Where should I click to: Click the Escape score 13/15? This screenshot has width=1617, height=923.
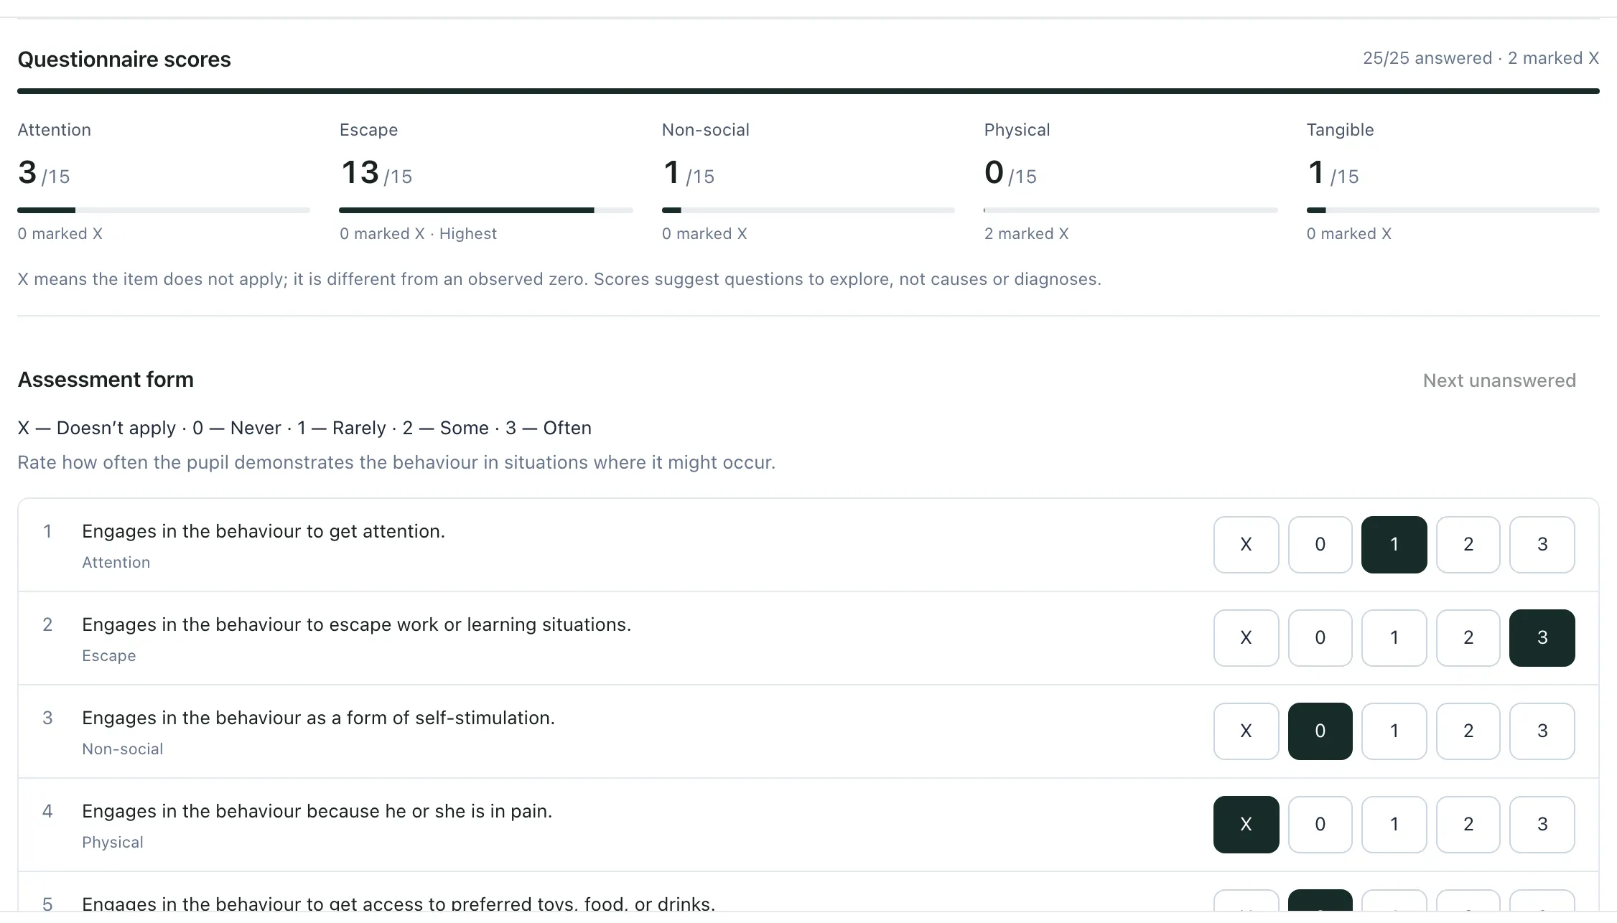click(x=376, y=173)
